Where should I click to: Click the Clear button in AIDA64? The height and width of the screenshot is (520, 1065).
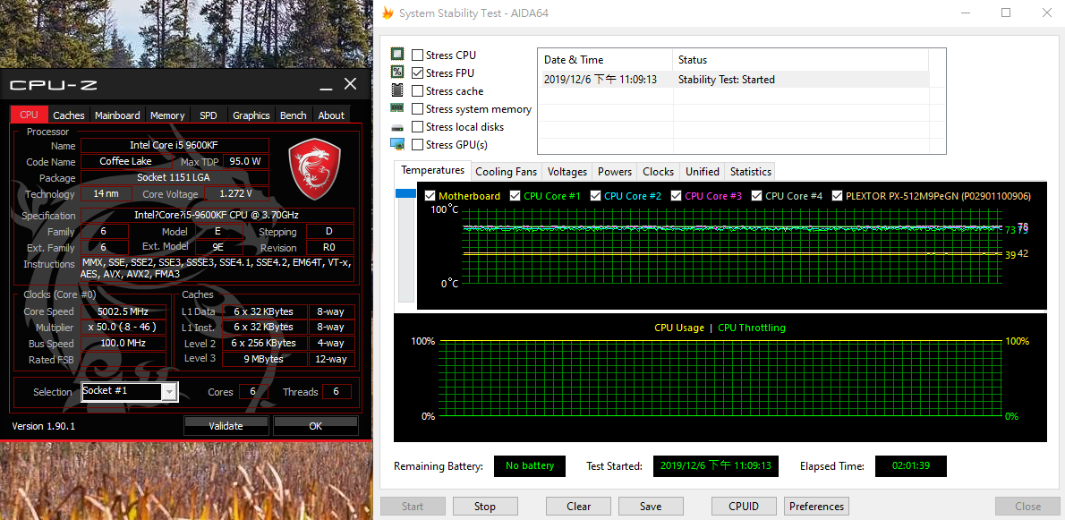coord(579,507)
